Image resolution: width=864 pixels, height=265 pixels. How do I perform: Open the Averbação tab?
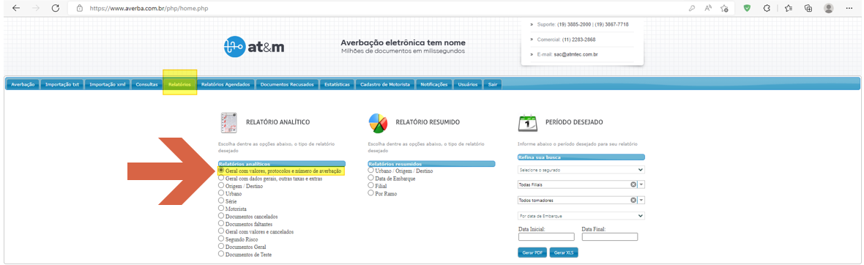pyautogui.click(x=23, y=84)
